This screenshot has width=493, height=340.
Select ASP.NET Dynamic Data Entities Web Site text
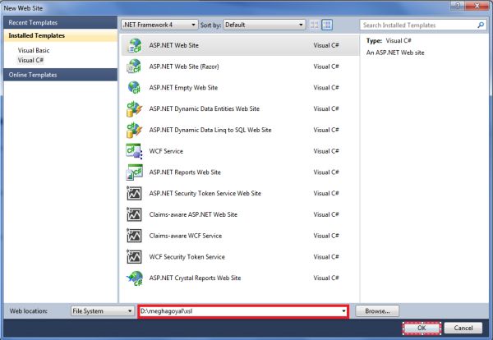(205, 108)
